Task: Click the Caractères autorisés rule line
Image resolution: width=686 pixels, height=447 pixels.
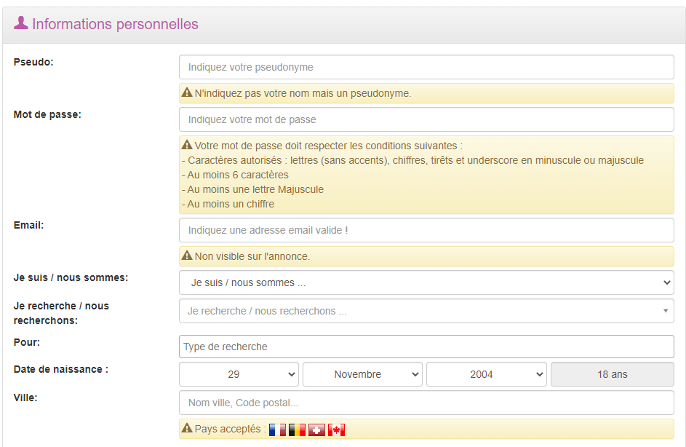Action: tap(412, 160)
